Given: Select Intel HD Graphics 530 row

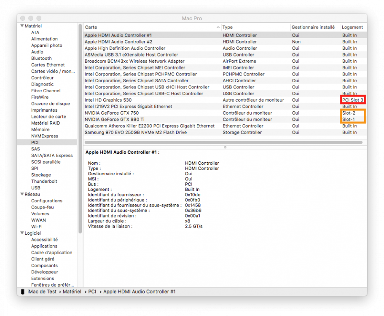Looking at the screenshot, I should 225,100.
